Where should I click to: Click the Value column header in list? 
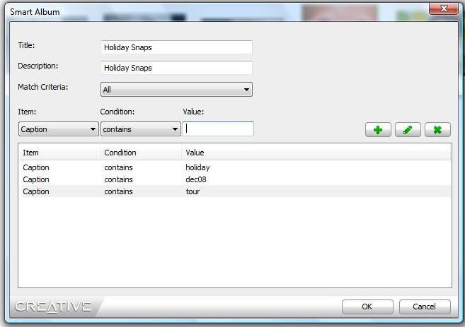pos(316,153)
